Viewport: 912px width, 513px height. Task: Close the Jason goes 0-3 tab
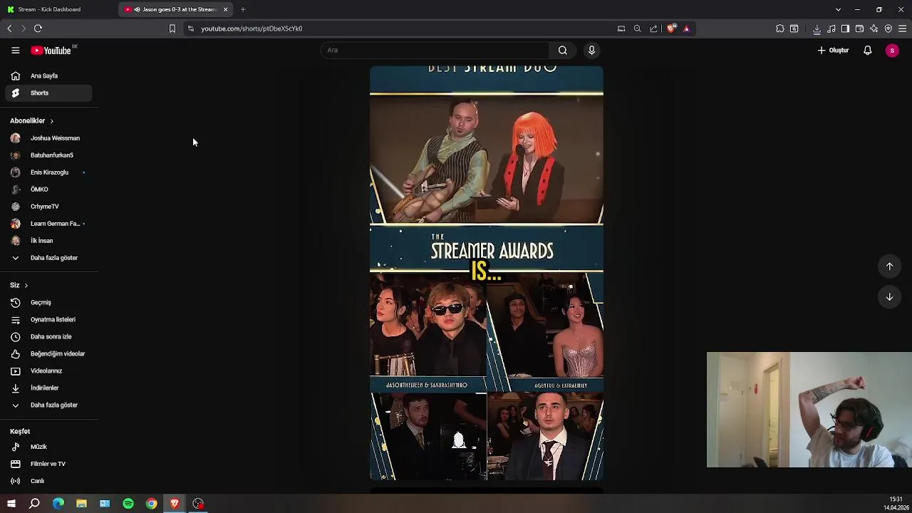(225, 9)
